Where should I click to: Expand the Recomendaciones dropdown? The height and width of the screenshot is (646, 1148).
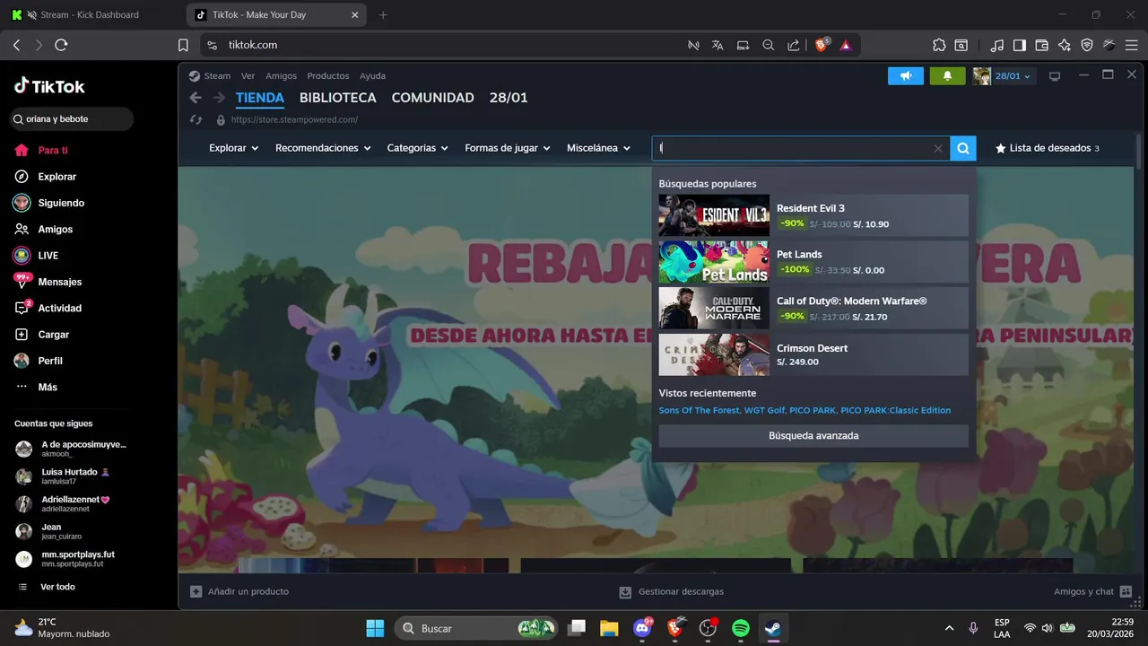pos(323,148)
